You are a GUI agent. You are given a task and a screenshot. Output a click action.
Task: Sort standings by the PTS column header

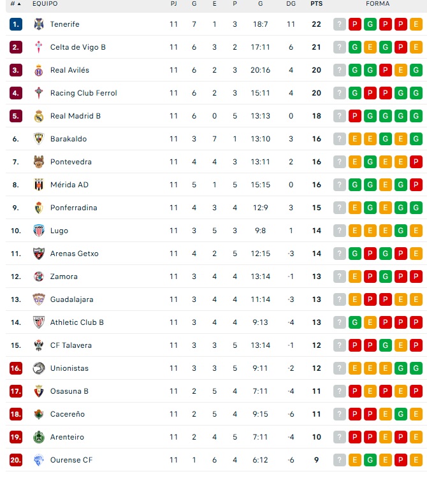point(316,4)
